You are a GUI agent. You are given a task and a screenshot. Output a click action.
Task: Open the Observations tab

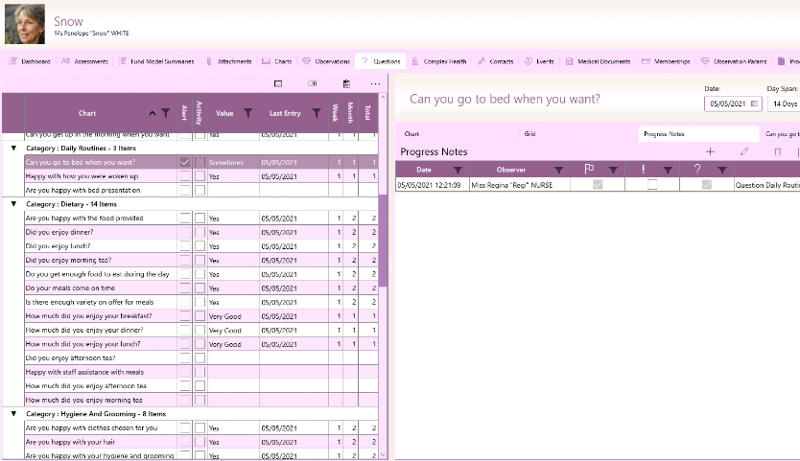click(326, 61)
